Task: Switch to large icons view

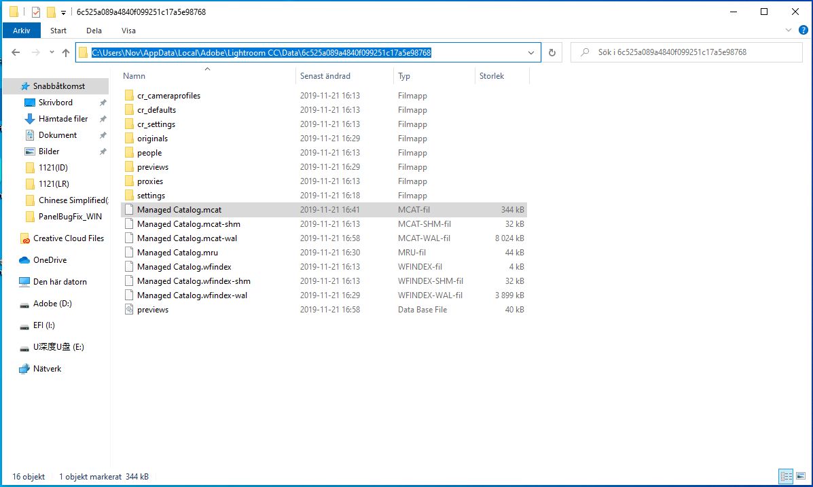Action: coord(801,475)
